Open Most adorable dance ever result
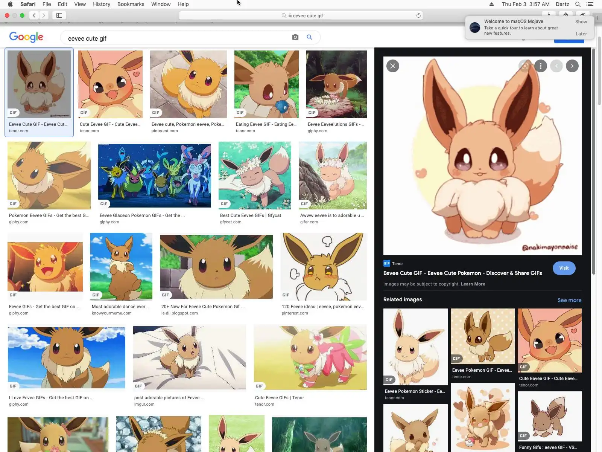Image resolution: width=602 pixels, height=452 pixels. point(121,267)
